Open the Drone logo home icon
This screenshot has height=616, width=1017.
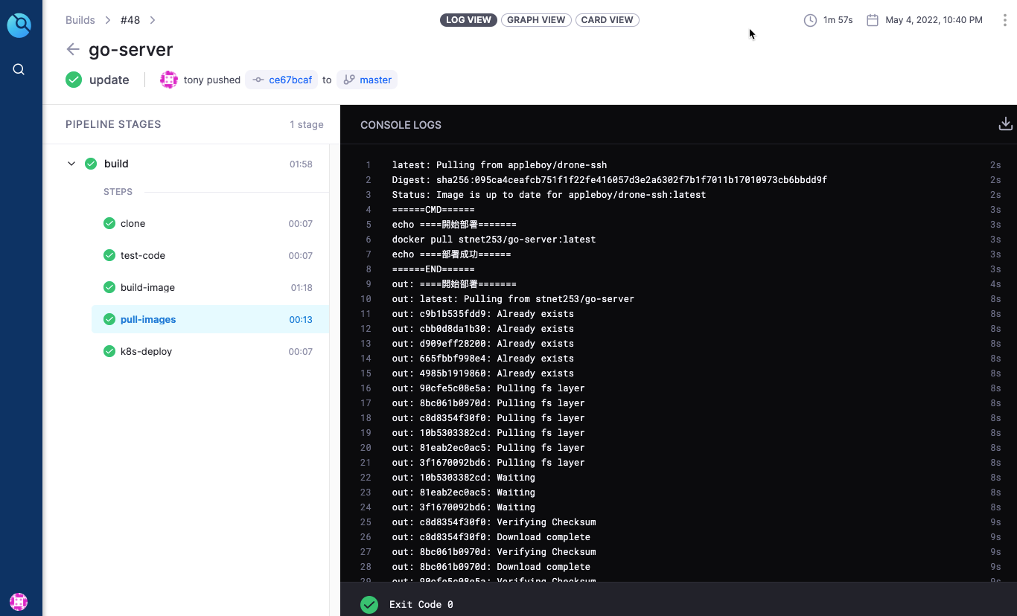point(19,25)
